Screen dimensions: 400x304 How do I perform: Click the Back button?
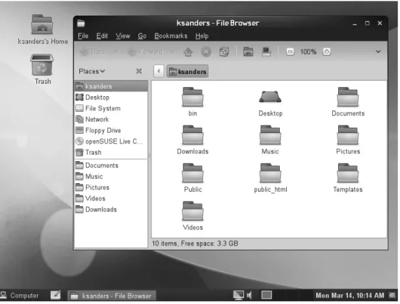pos(93,52)
